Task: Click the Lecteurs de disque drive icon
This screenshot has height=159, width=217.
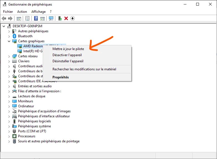Action: click(14, 96)
